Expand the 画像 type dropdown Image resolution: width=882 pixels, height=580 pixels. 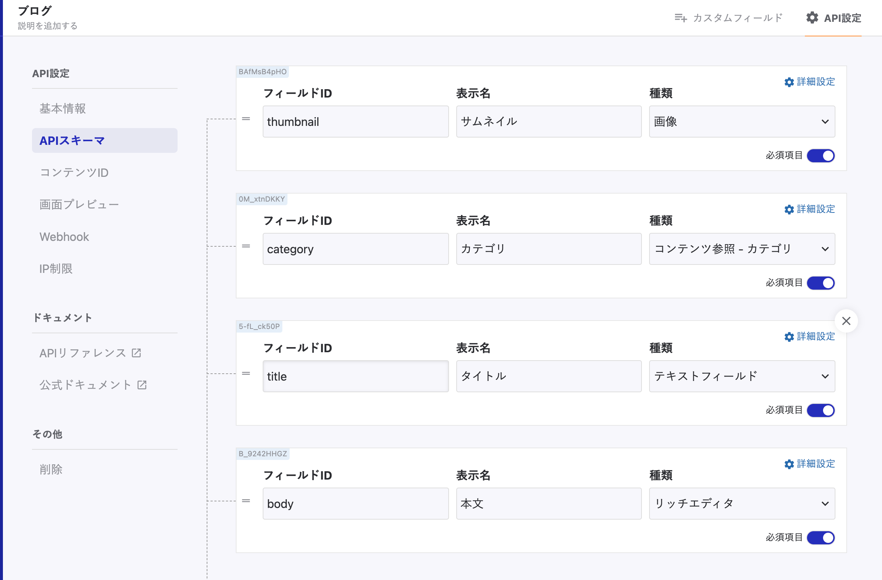coord(742,122)
